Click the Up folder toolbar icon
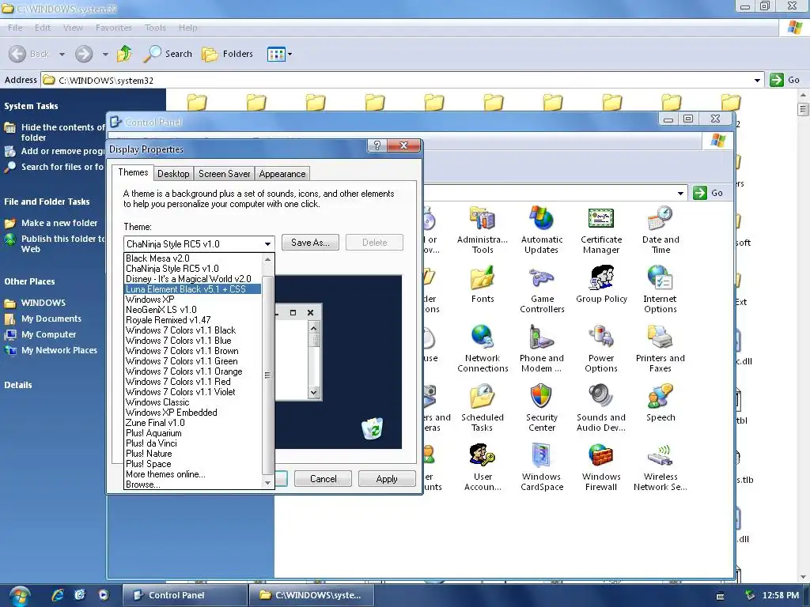 [124, 54]
